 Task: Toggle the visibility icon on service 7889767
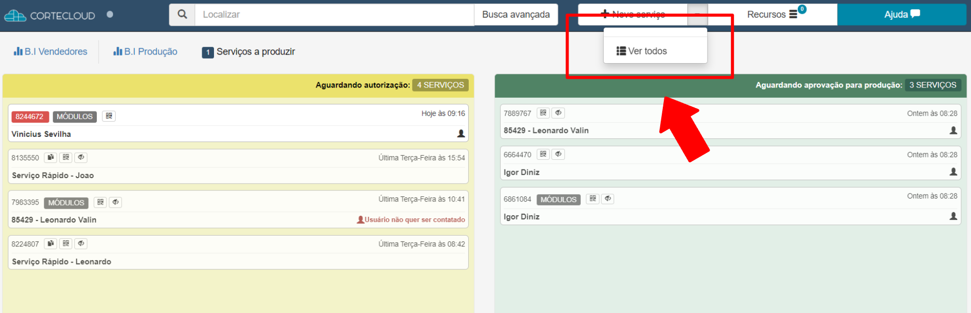tap(558, 113)
